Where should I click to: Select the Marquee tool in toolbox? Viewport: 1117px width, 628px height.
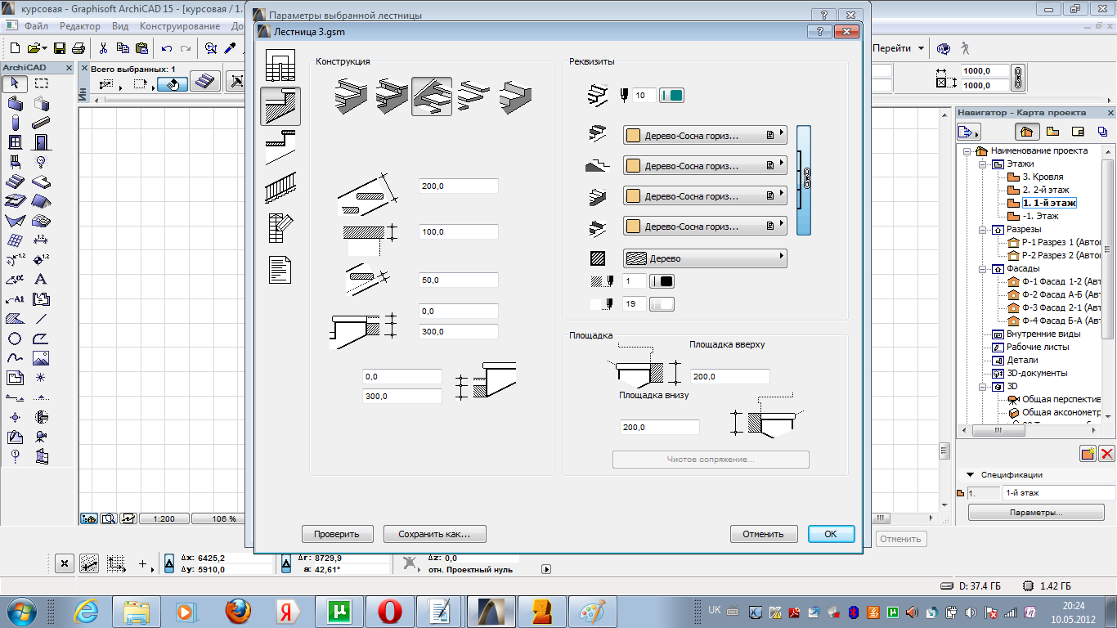(x=41, y=83)
